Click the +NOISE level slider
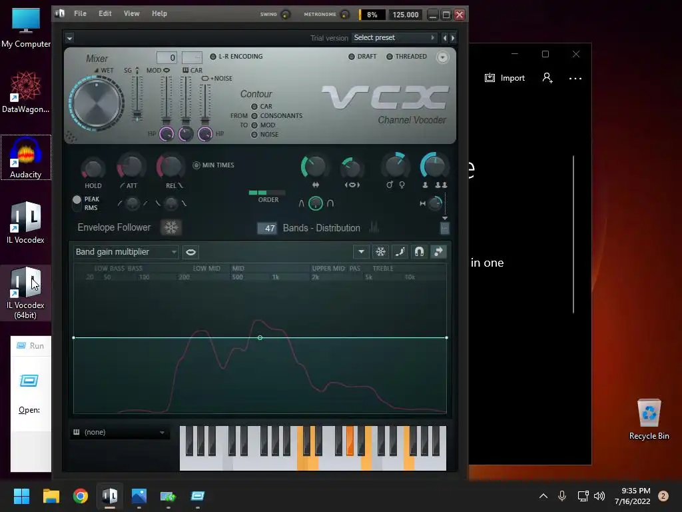This screenshot has width=682, height=512. [x=205, y=105]
